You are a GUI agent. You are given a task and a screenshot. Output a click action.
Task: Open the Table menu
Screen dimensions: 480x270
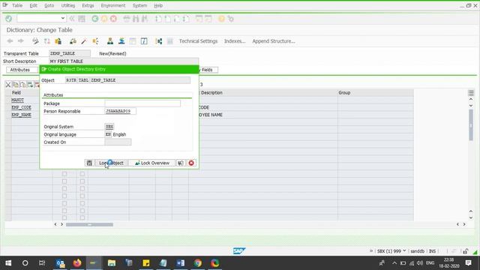tap(17, 5)
